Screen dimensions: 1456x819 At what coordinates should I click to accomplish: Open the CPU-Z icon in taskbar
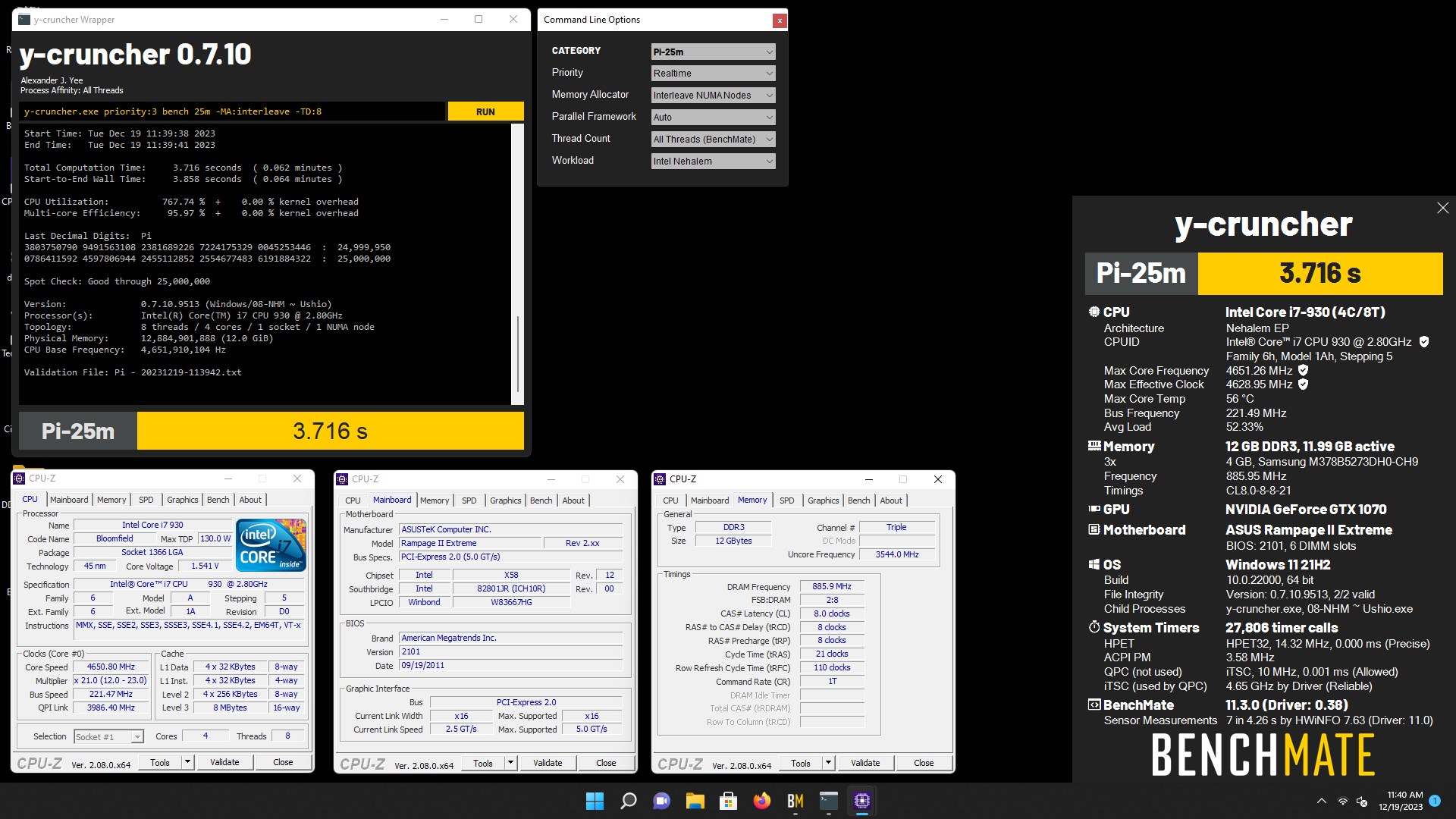click(x=862, y=801)
